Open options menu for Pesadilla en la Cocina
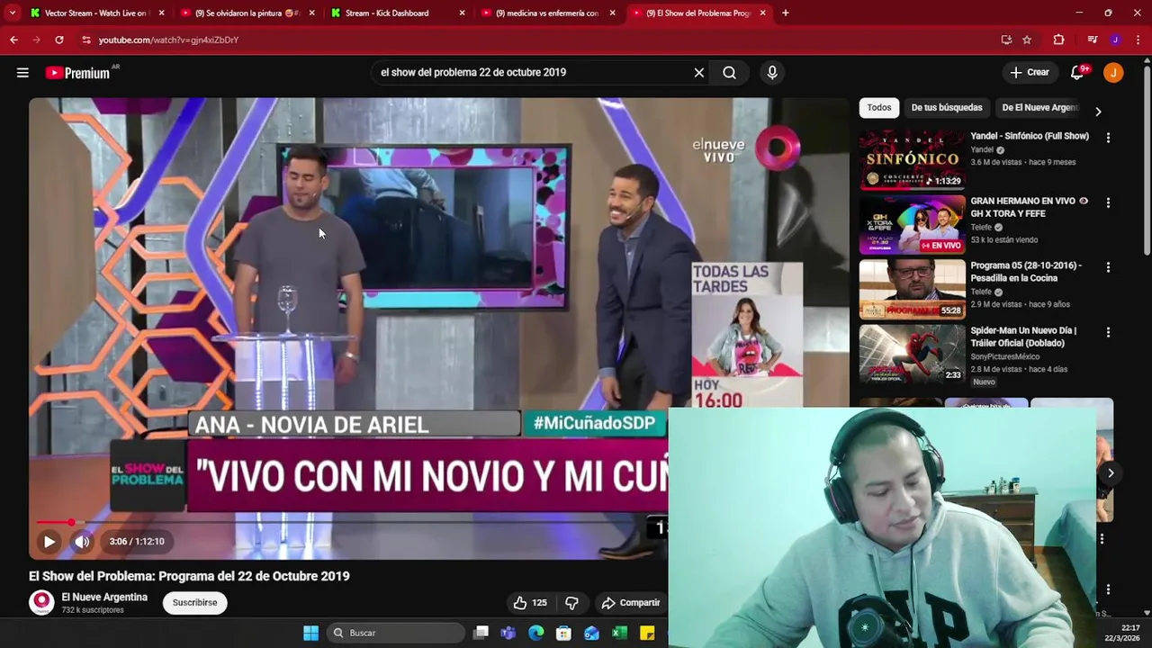The height and width of the screenshot is (648, 1152). tap(1108, 267)
